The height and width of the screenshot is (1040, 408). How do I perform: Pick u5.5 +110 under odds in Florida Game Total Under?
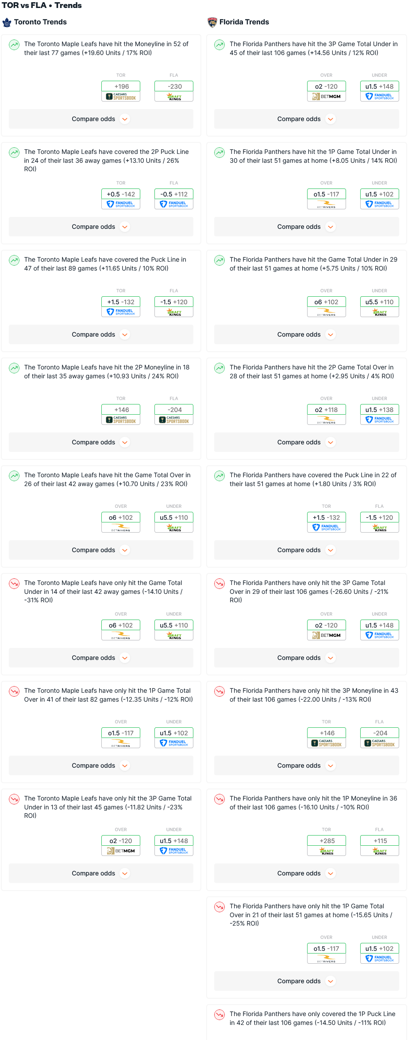click(x=380, y=302)
